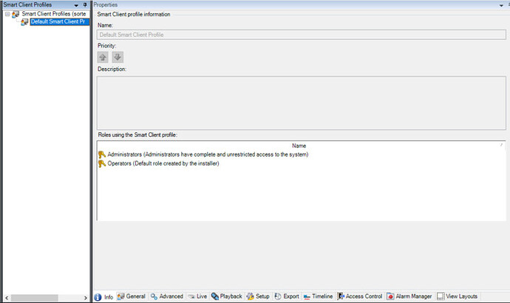Switch to the Export tab
This screenshot has width=510, height=303.
click(287, 296)
